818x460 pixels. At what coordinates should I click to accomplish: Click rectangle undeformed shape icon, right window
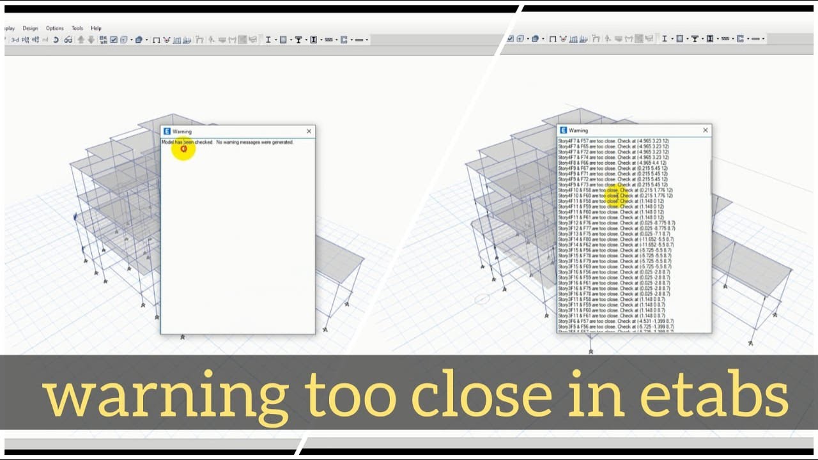pos(553,39)
